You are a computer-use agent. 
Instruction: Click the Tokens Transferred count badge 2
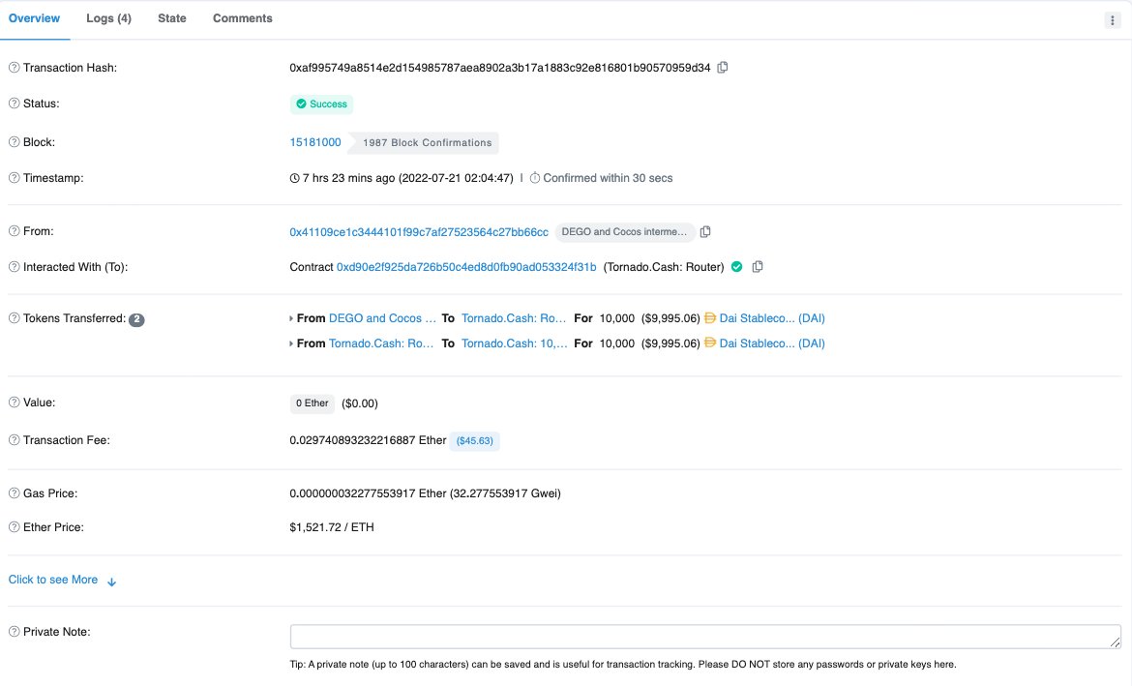[136, 319]
